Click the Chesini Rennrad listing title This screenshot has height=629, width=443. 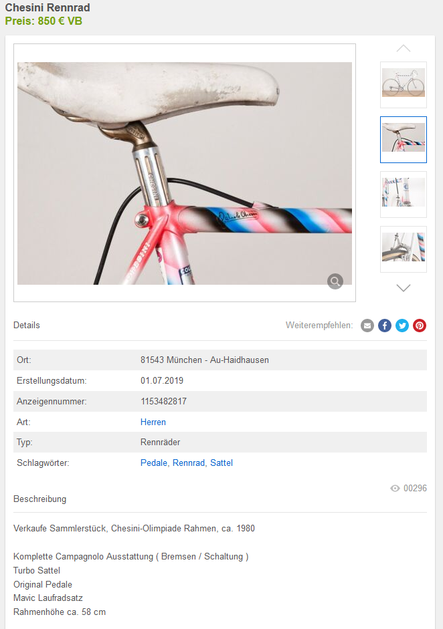coord(48,7)
